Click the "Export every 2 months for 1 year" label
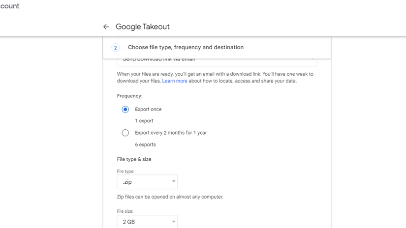Image resolution: width=406 pixels, height=228 pixels. (171, 133)
